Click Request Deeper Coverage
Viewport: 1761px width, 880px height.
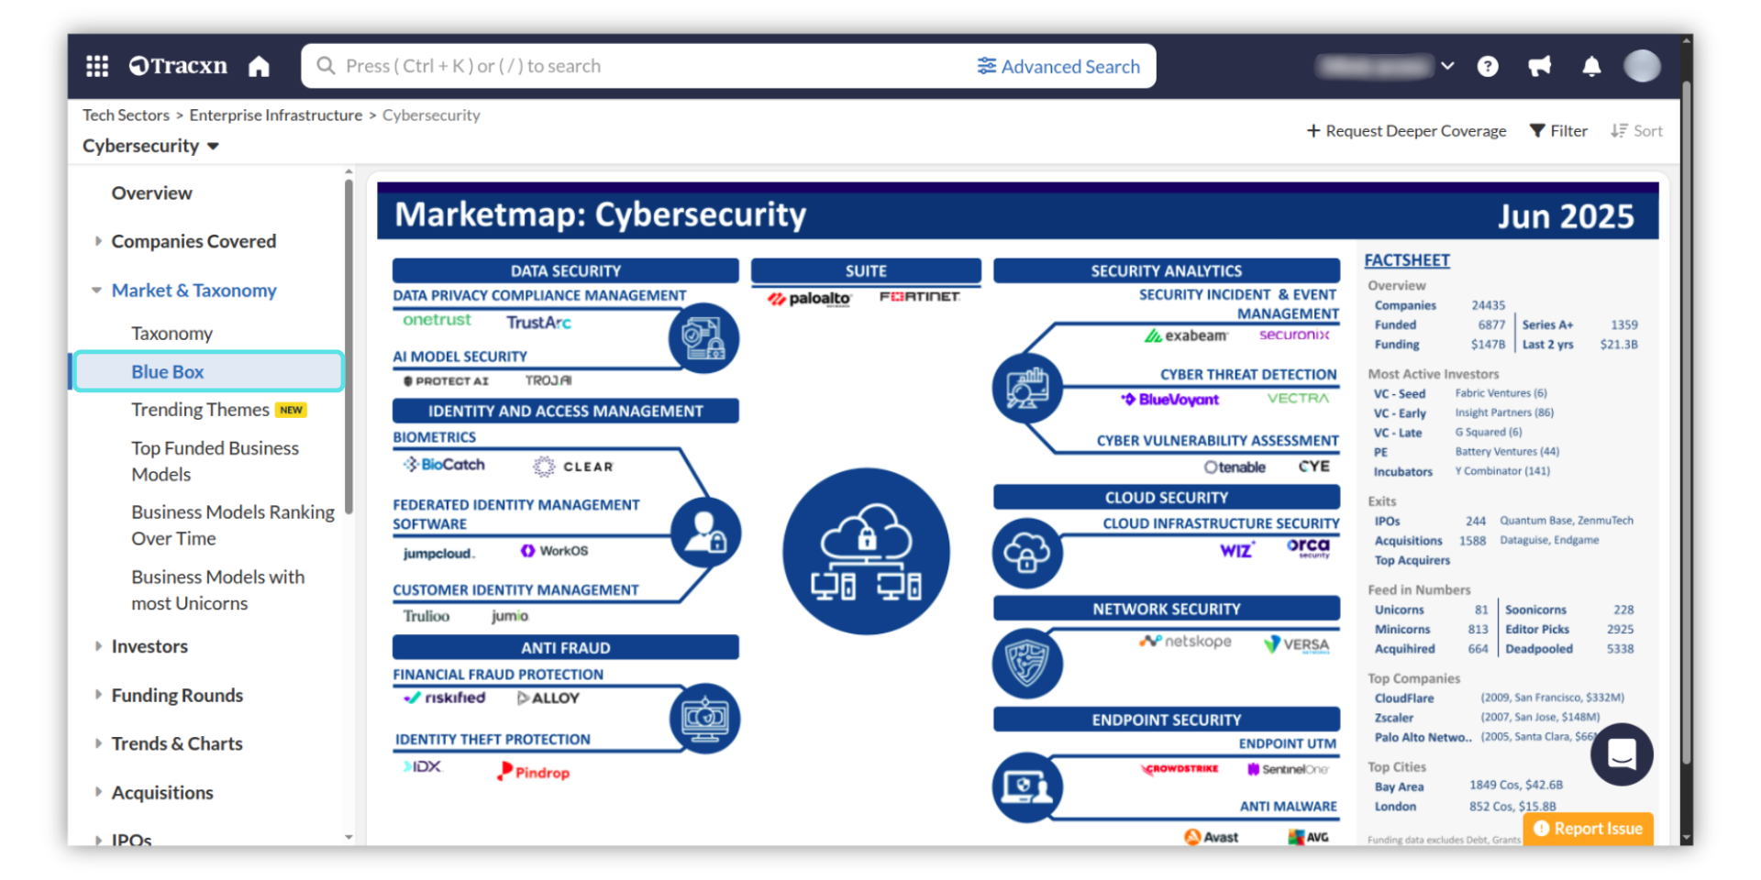pos(1406,131)
